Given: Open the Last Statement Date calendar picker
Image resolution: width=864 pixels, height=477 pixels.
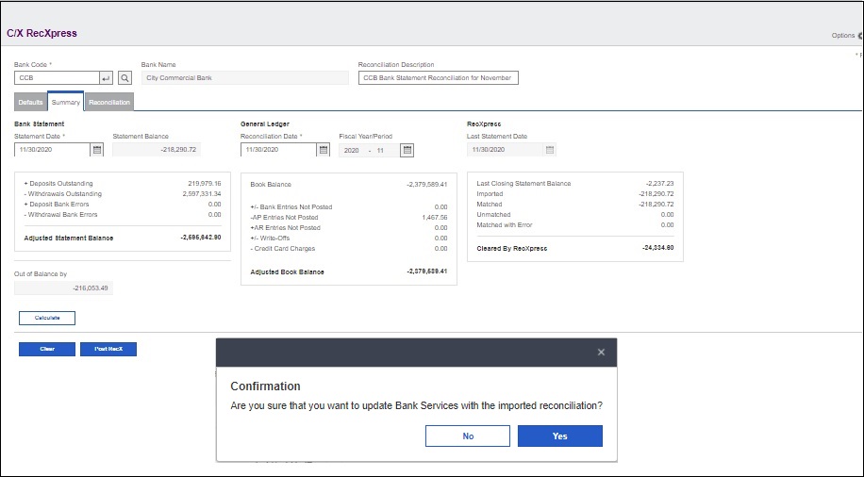Looking at the screenshot, I should point(549,150).
